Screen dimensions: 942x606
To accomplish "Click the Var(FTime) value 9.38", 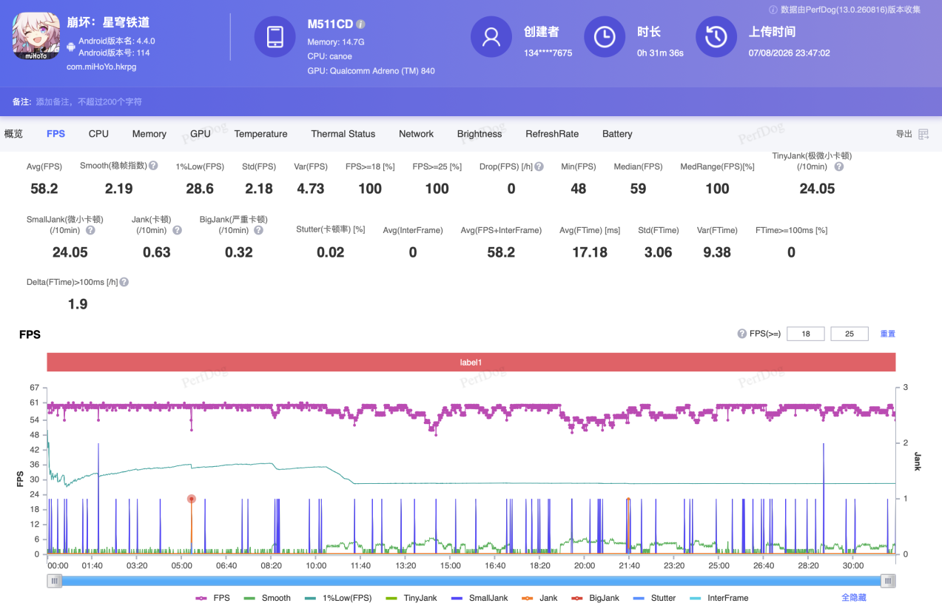I will tap(717, 252).
